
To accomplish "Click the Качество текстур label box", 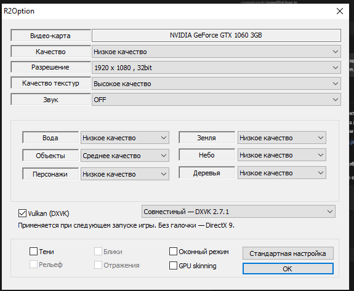I will (x=50, y=83).
